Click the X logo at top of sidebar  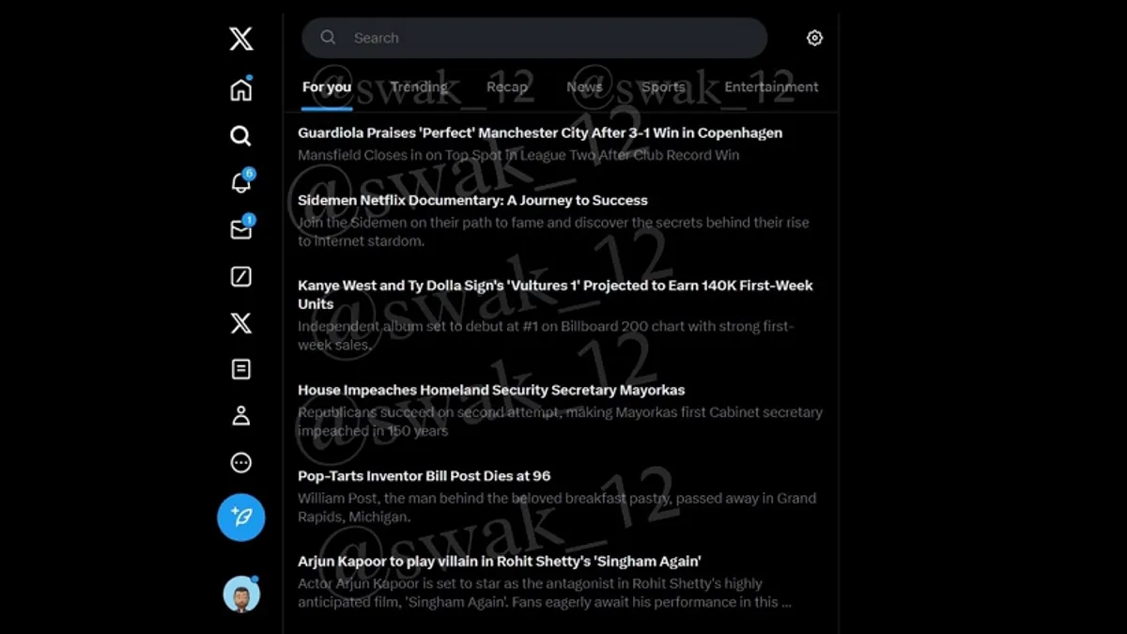(241, 39)
